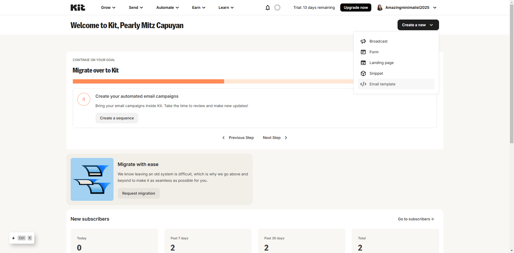Screen dimensions: 514x253
Task: Click the page vertical scrollbar
Action: [x=512, y=74]
